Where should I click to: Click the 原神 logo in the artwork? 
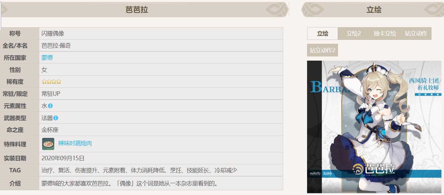[x=328, y=174]
